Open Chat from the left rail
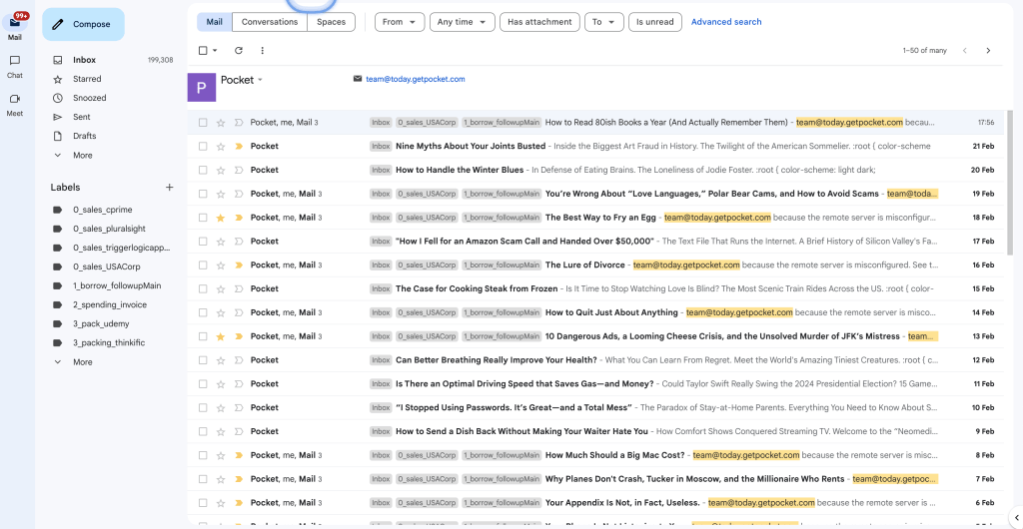The image size is (1023, 529). pyautogui.click(x=14, y=66)
